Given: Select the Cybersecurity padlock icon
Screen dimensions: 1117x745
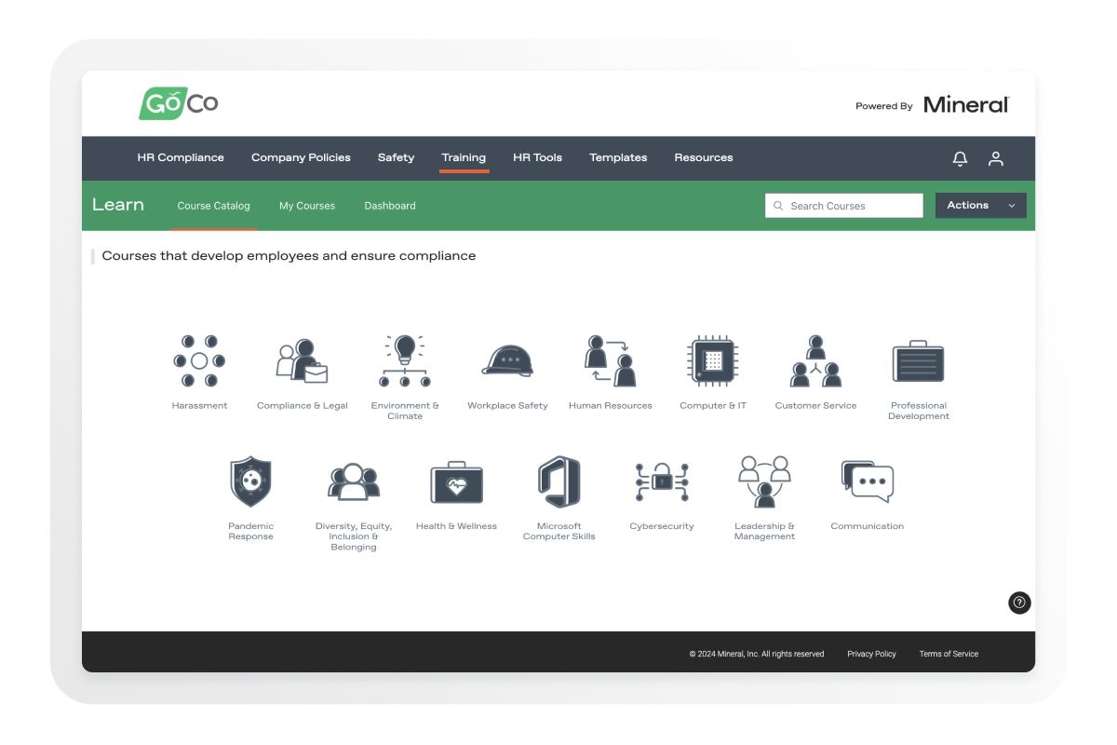Looking at the screenshot, I should tap(662, 481).
